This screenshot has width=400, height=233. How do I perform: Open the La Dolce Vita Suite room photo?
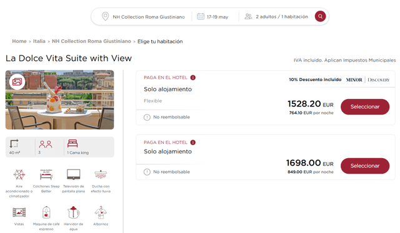pyautogui.click(x=60, y=100)
